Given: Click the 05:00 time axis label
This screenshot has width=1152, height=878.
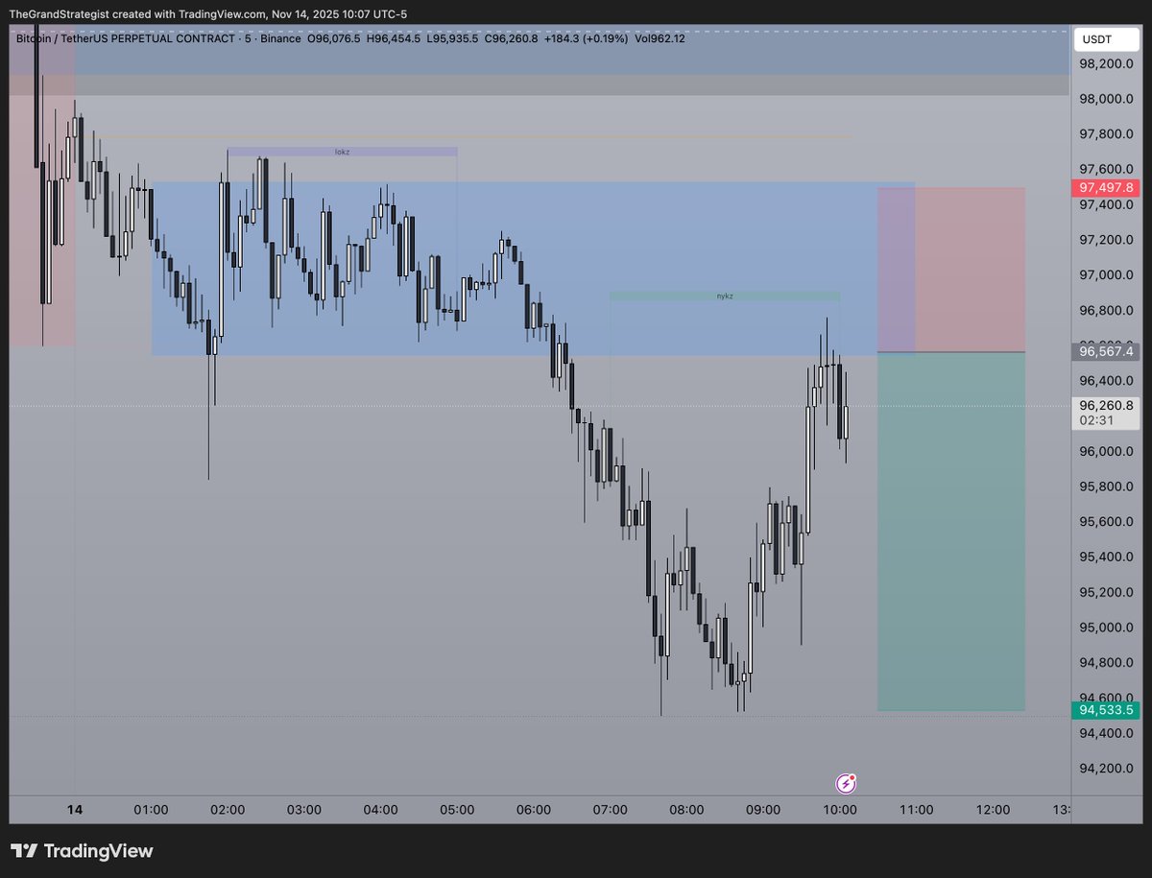Looking at the screenshot, I should [x=457, y=810].
